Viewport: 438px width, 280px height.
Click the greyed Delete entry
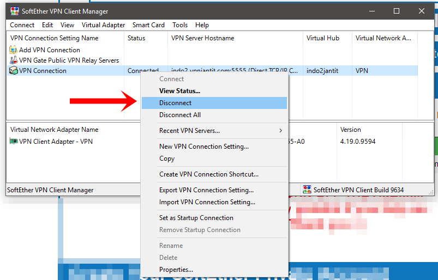click(x=214, y=258)
